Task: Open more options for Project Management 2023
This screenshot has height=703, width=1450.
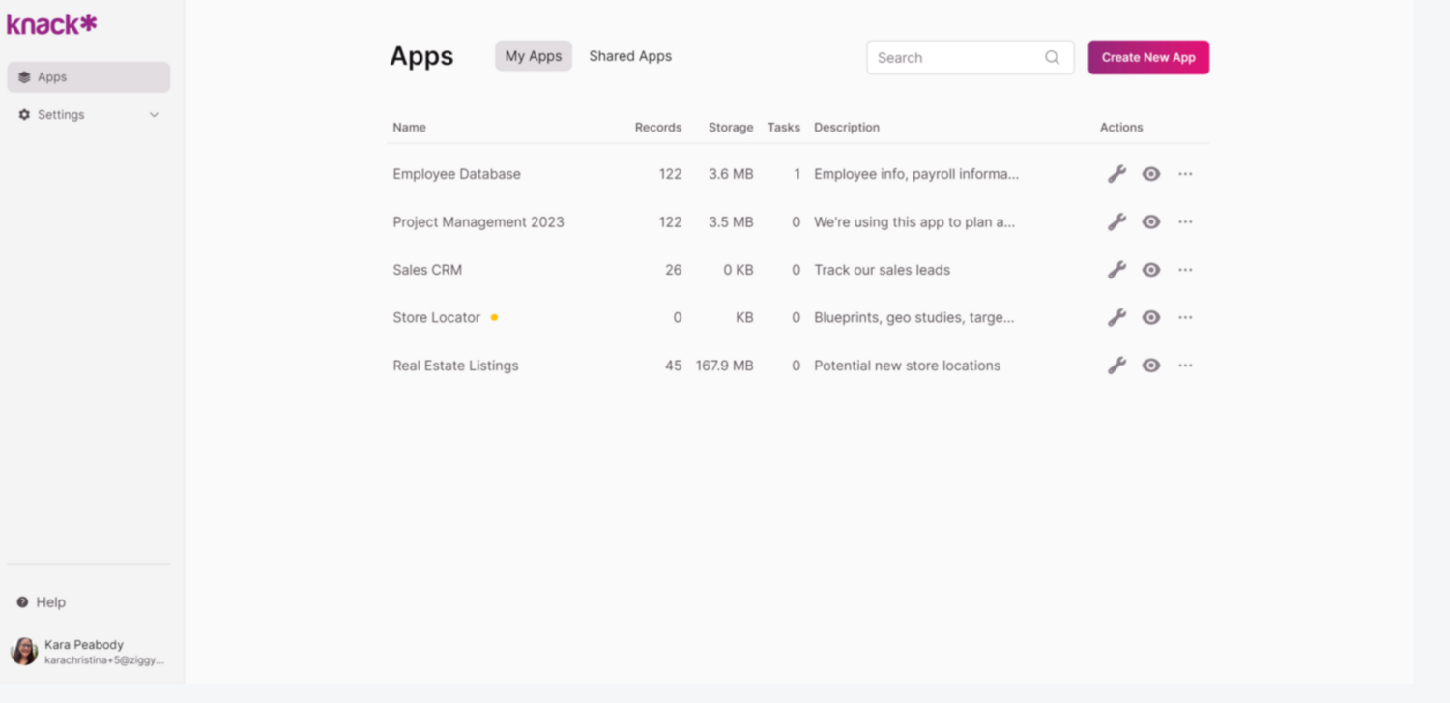Action: click(1185, 221)
